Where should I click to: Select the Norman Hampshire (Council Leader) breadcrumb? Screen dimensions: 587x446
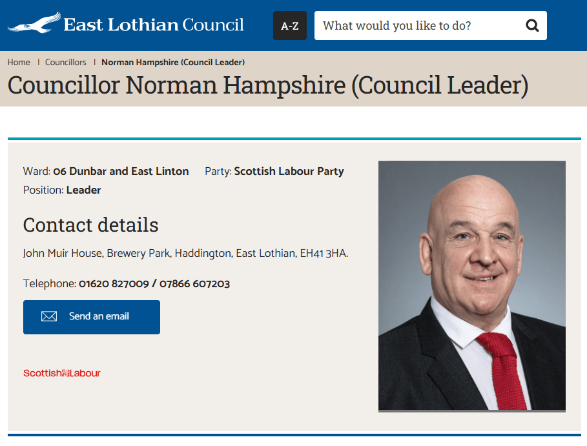[173, 63]
